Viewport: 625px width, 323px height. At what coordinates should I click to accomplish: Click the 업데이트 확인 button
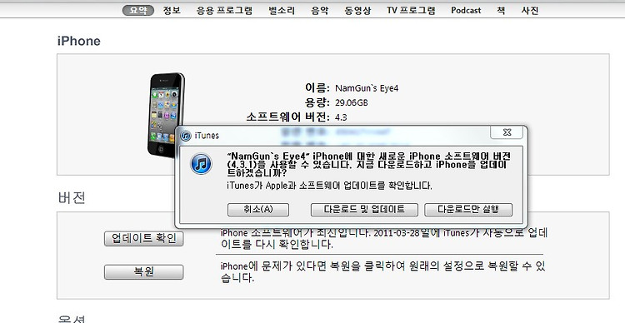144,239
